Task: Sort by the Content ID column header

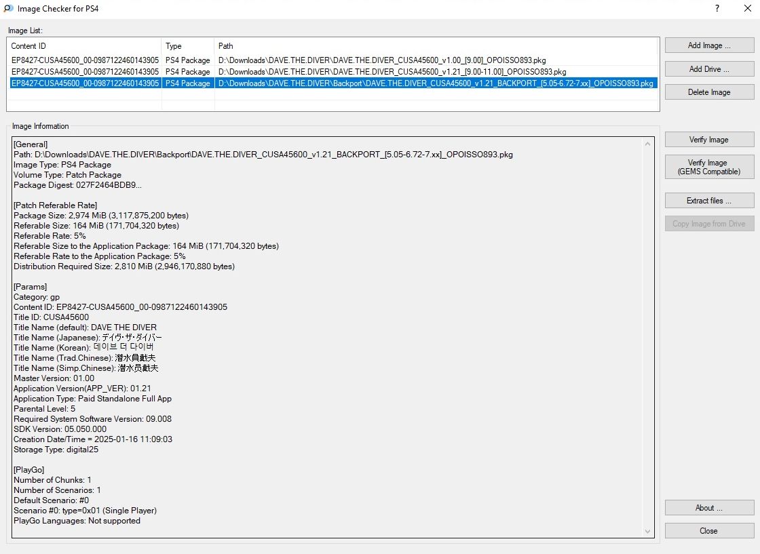Action: click(x=84, y=46)
